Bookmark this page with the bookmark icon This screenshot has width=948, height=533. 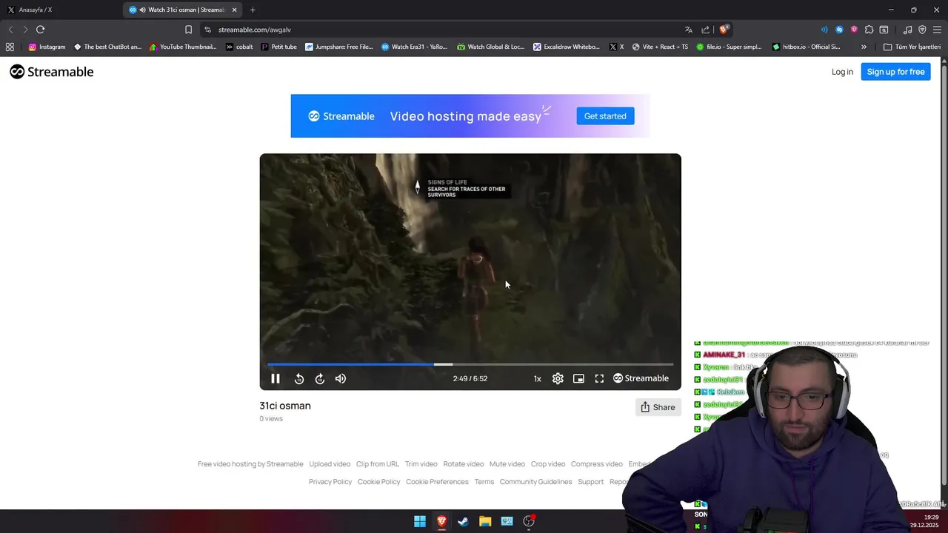188,30
